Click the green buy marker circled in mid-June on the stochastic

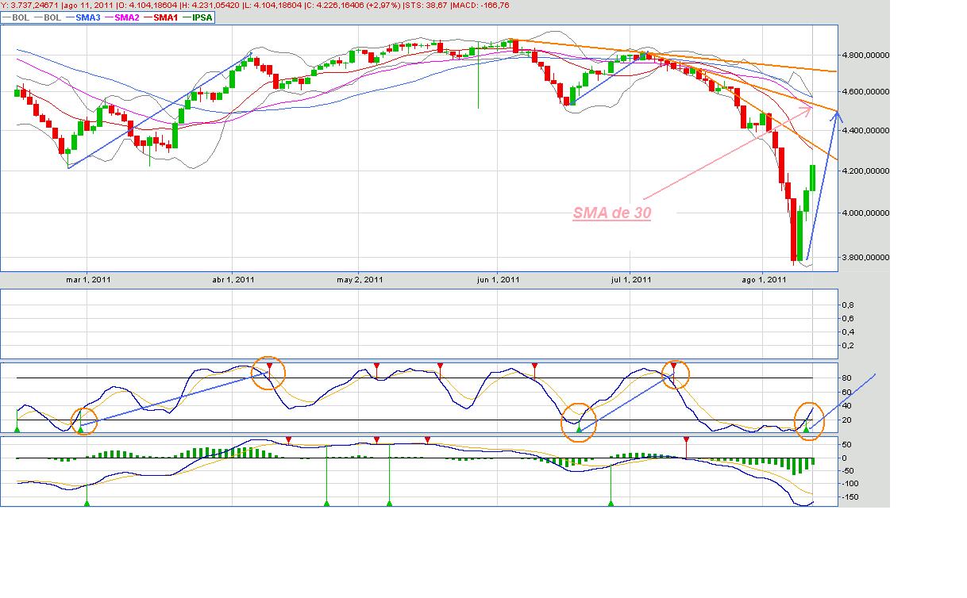tap(579, 429)
